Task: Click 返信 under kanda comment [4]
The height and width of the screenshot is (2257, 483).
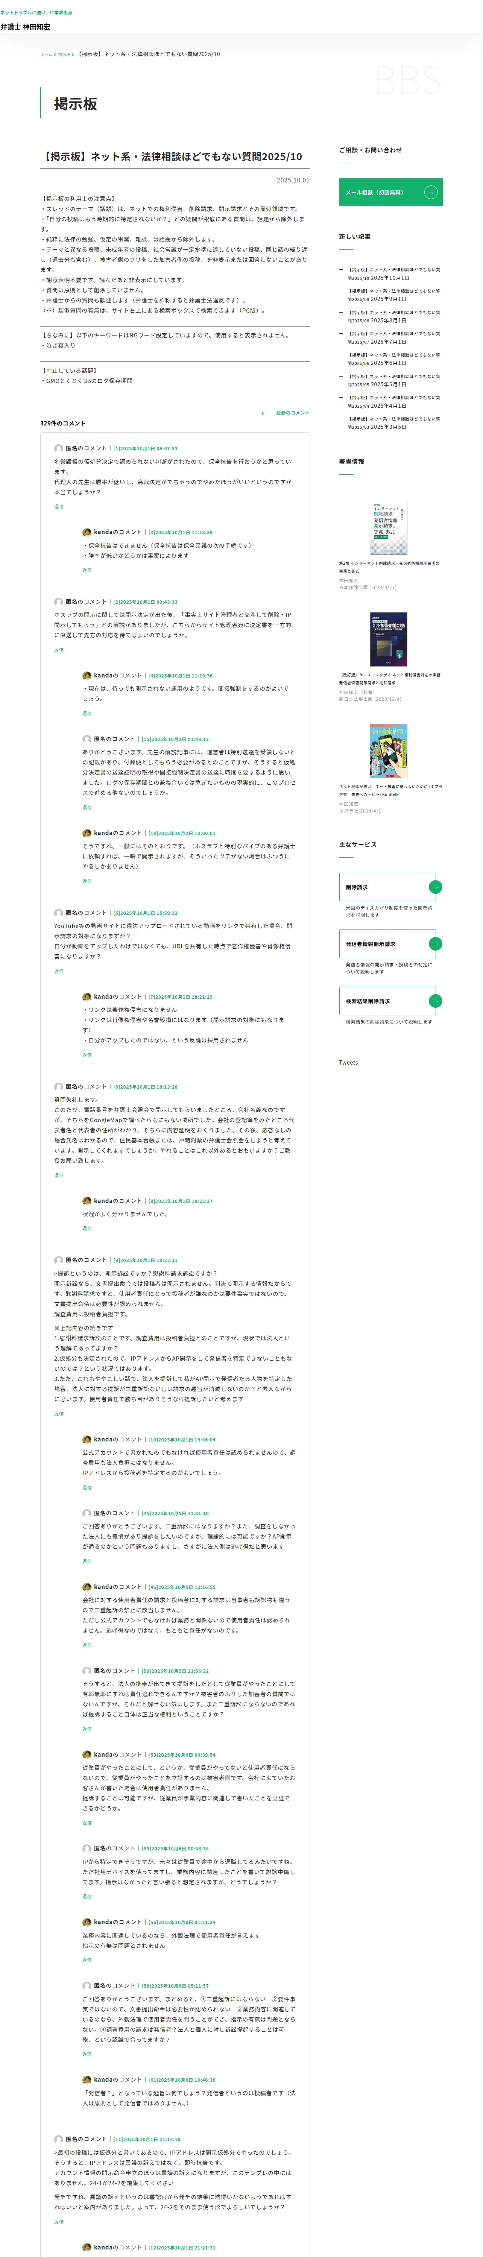Action: 87,713
